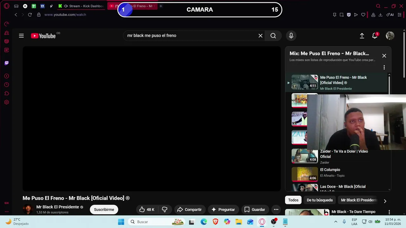This screenshot has height=228, width=406.
Task: Open YouTube hamburger guide menu
Action: click(x=21, y=36)
